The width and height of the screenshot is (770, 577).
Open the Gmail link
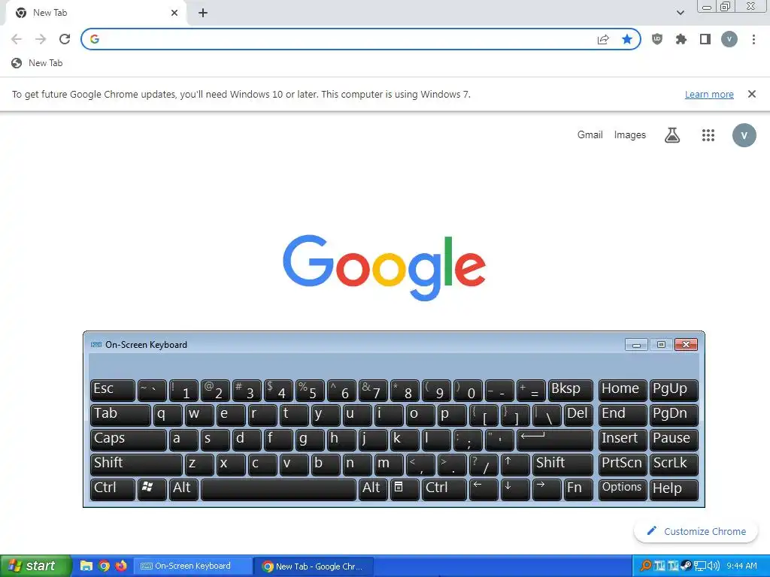point(590,135)
